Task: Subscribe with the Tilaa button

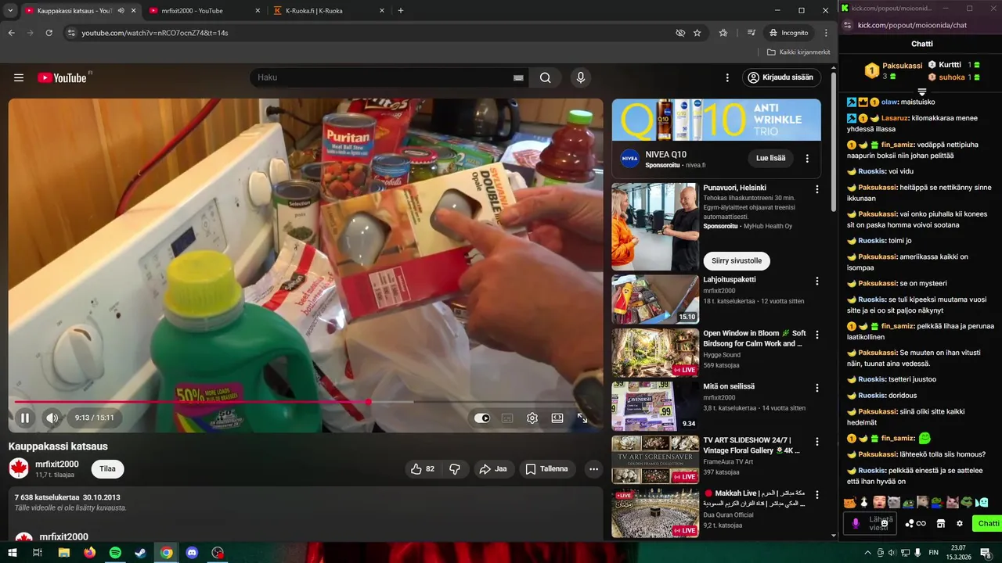Action: coord(107,469)
